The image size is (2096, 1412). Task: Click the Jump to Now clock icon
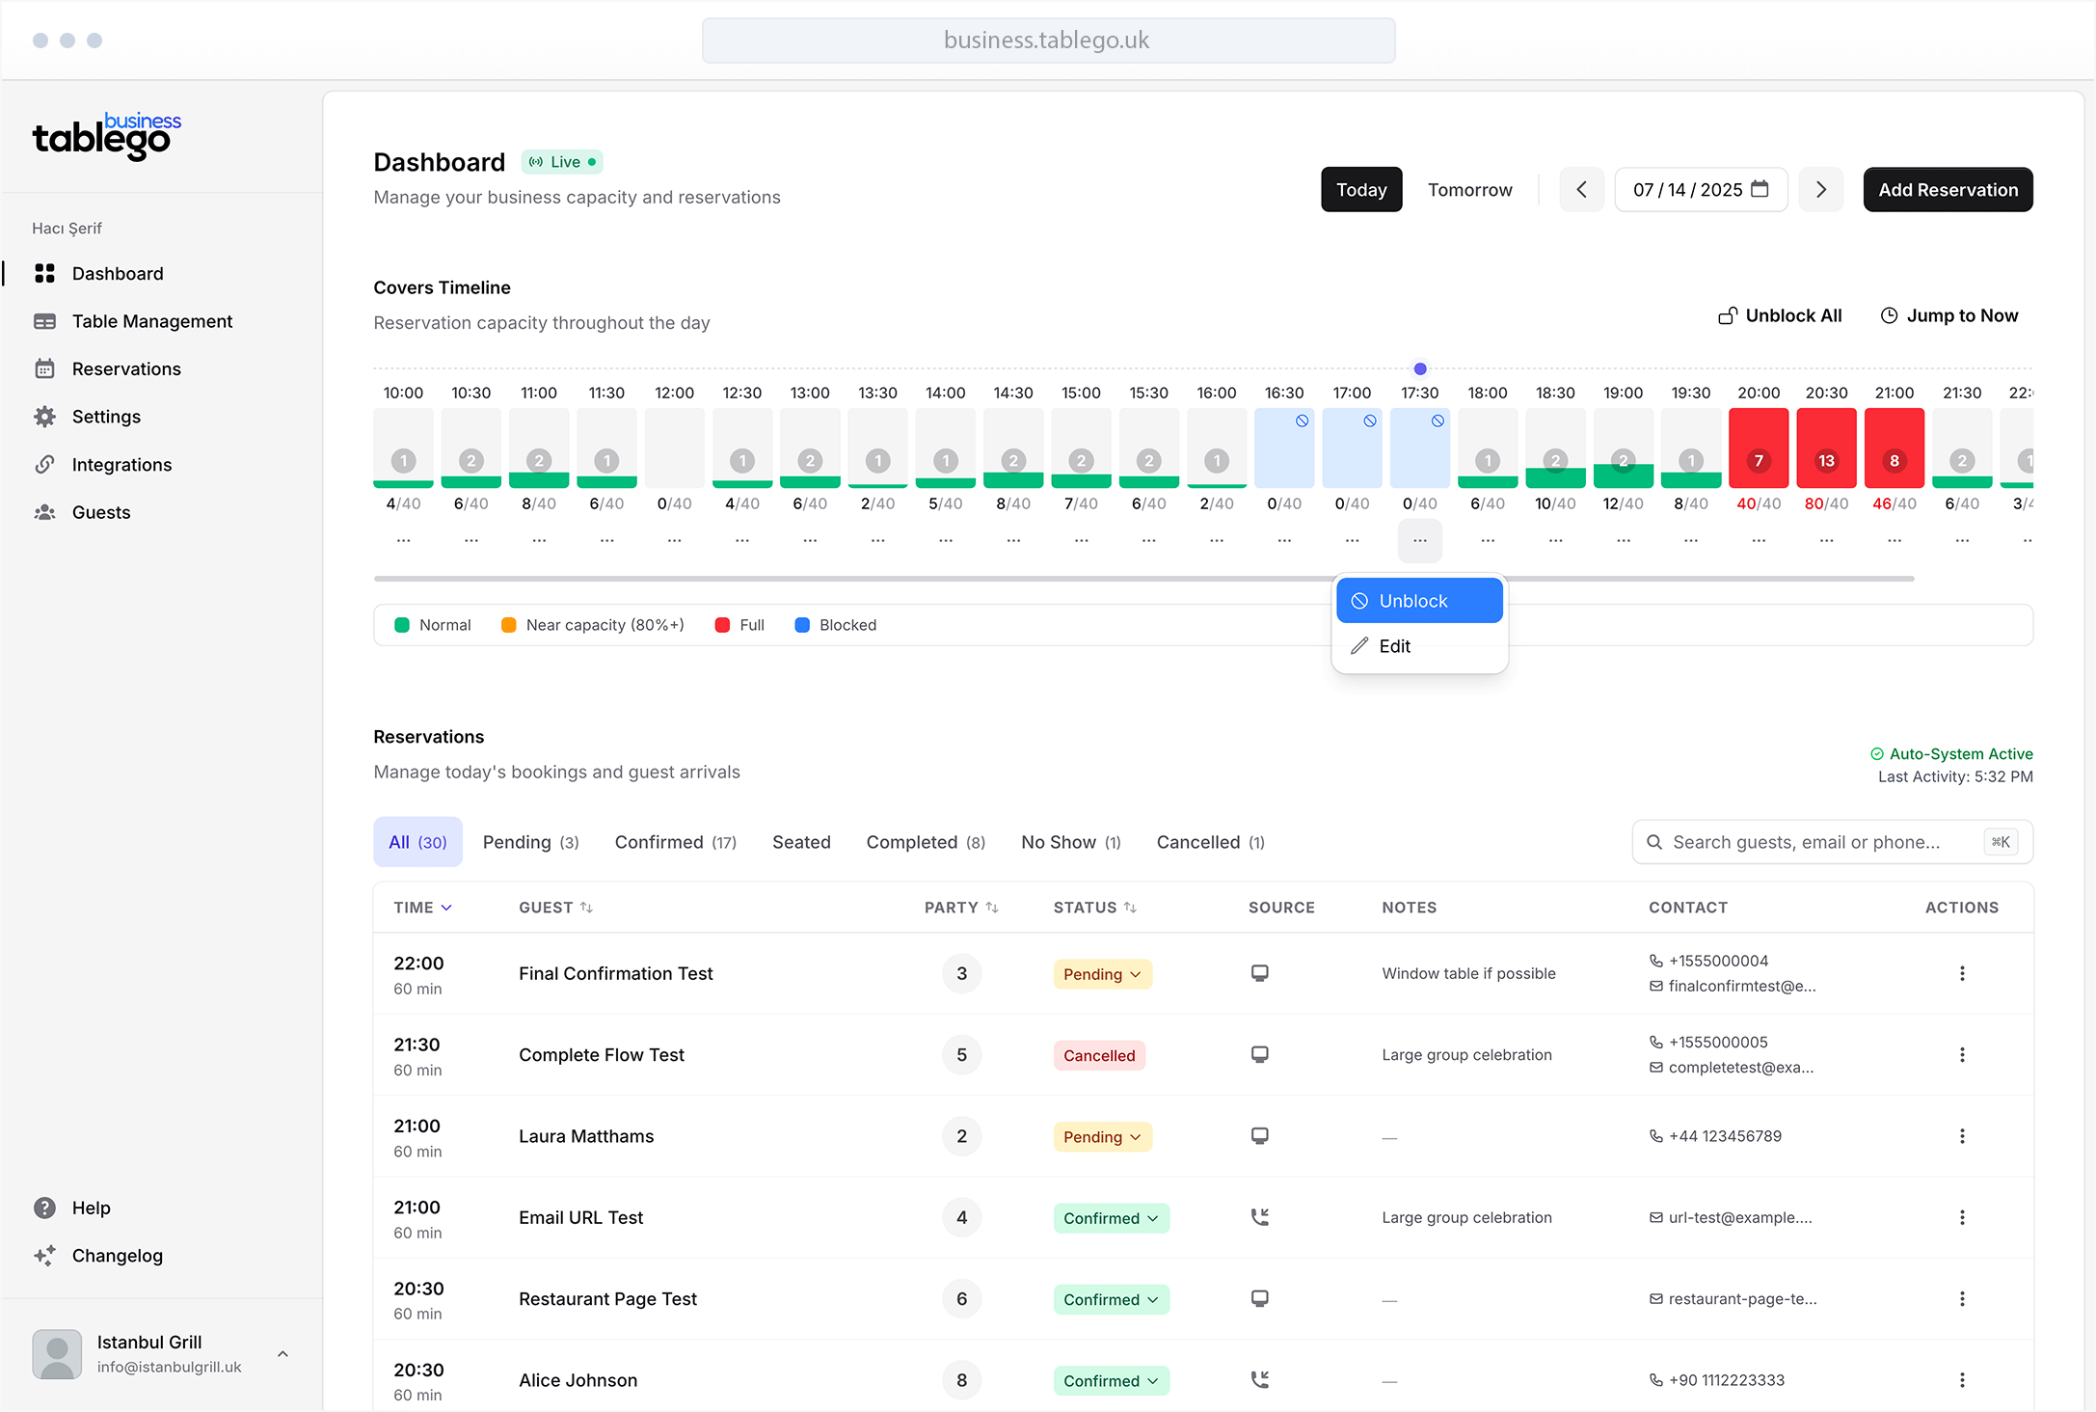[1888, 315]
